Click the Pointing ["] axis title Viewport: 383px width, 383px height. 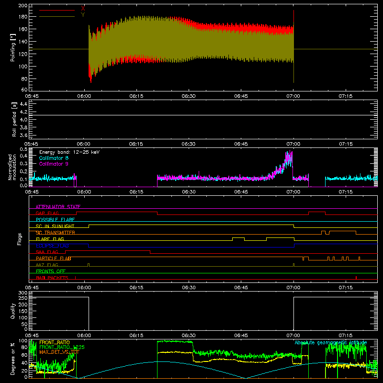tap(13, 47)
